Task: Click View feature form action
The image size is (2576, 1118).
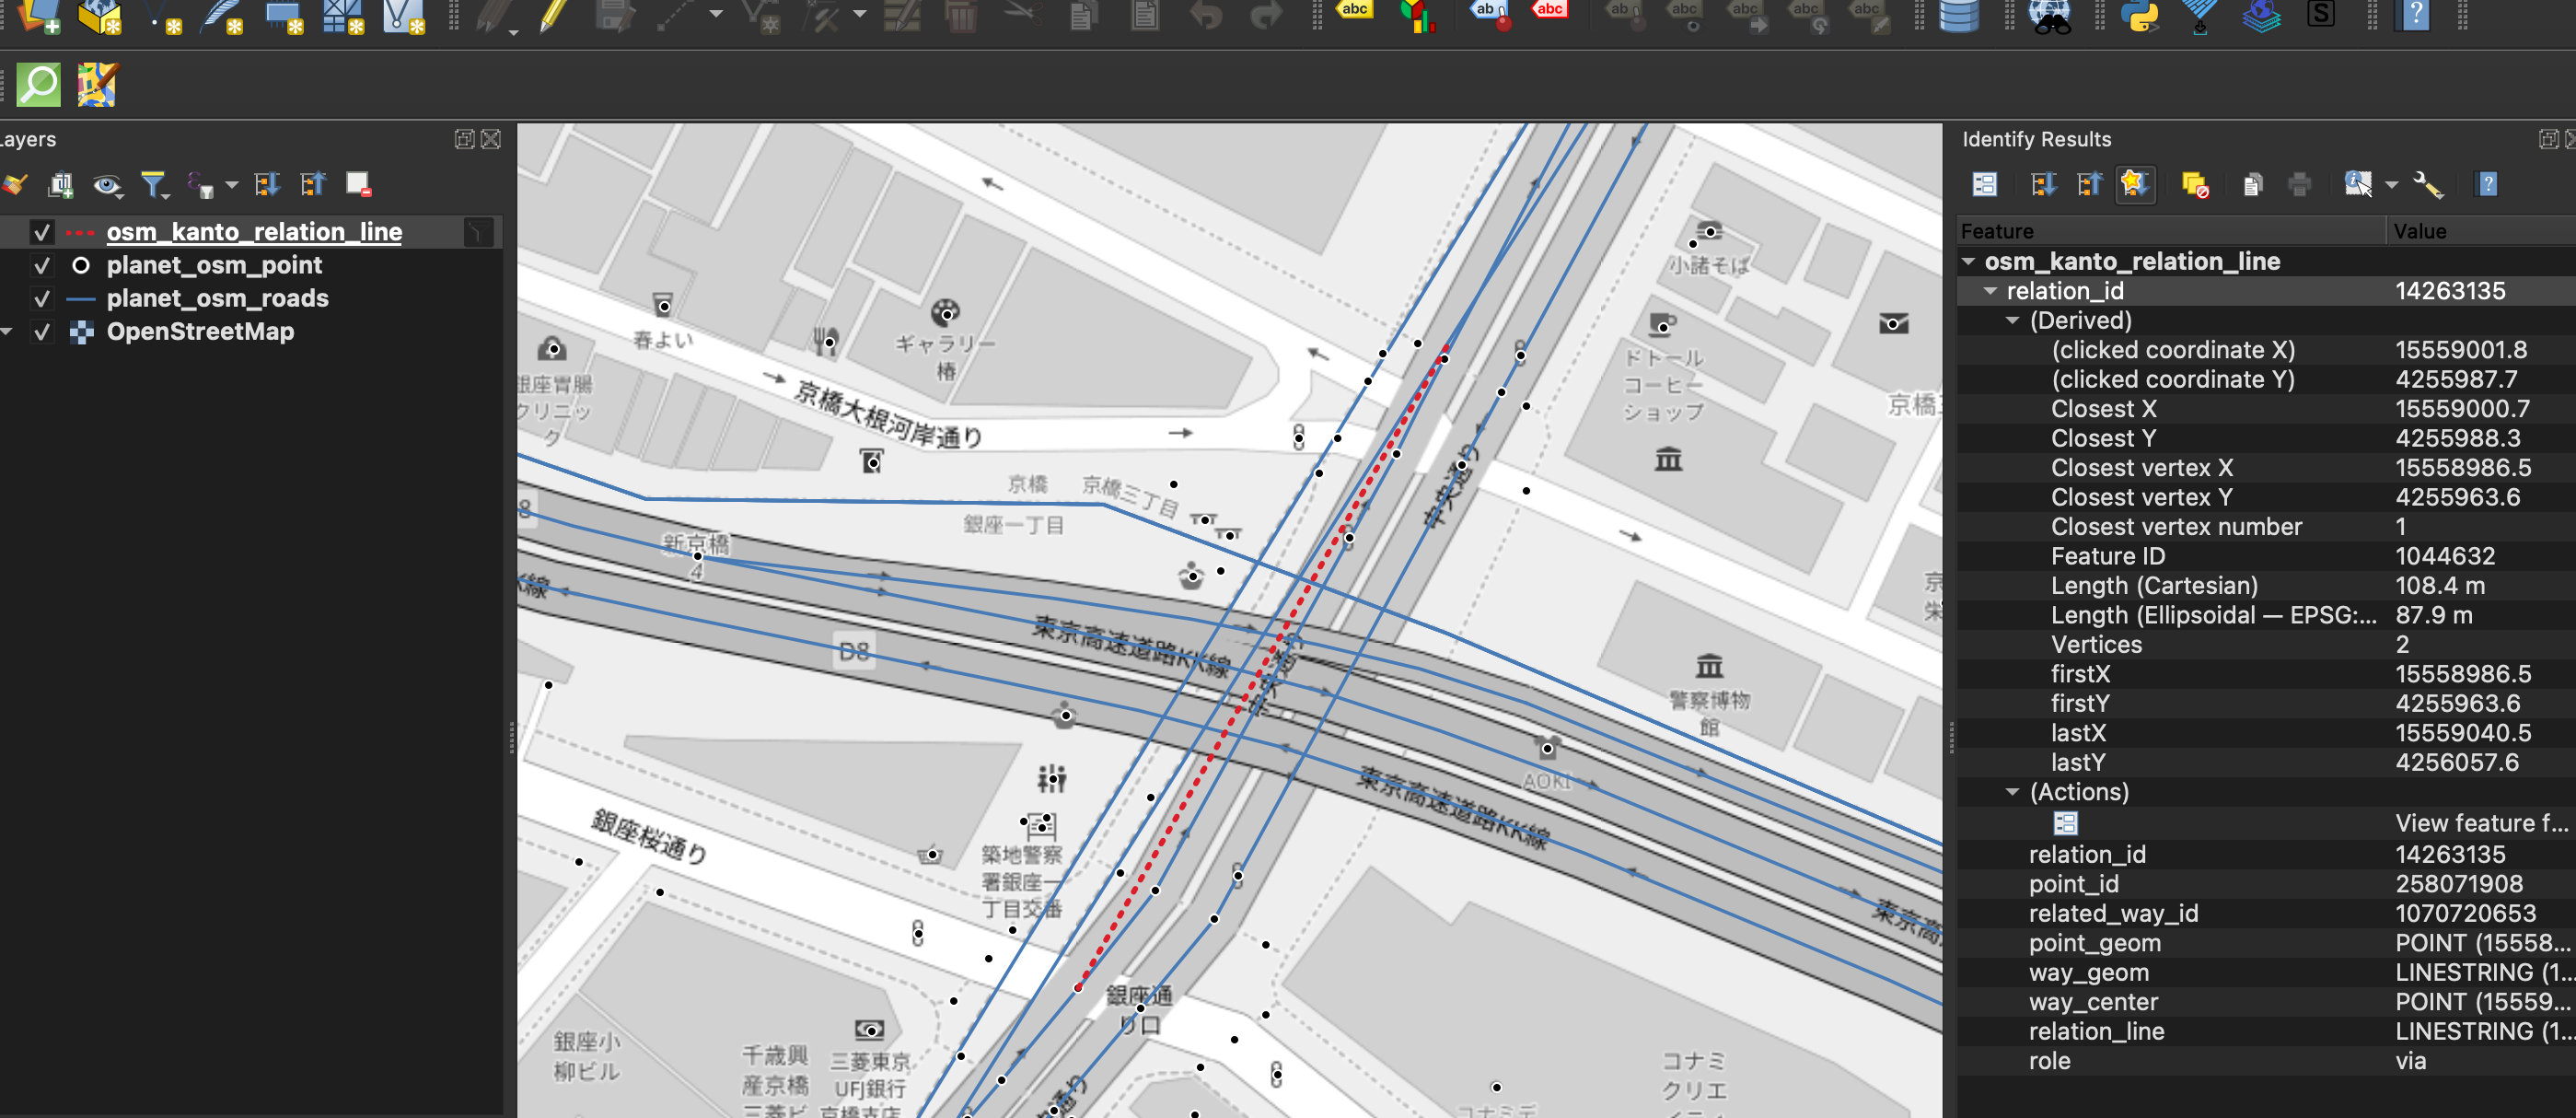Action: click(x=2066, y=823)
